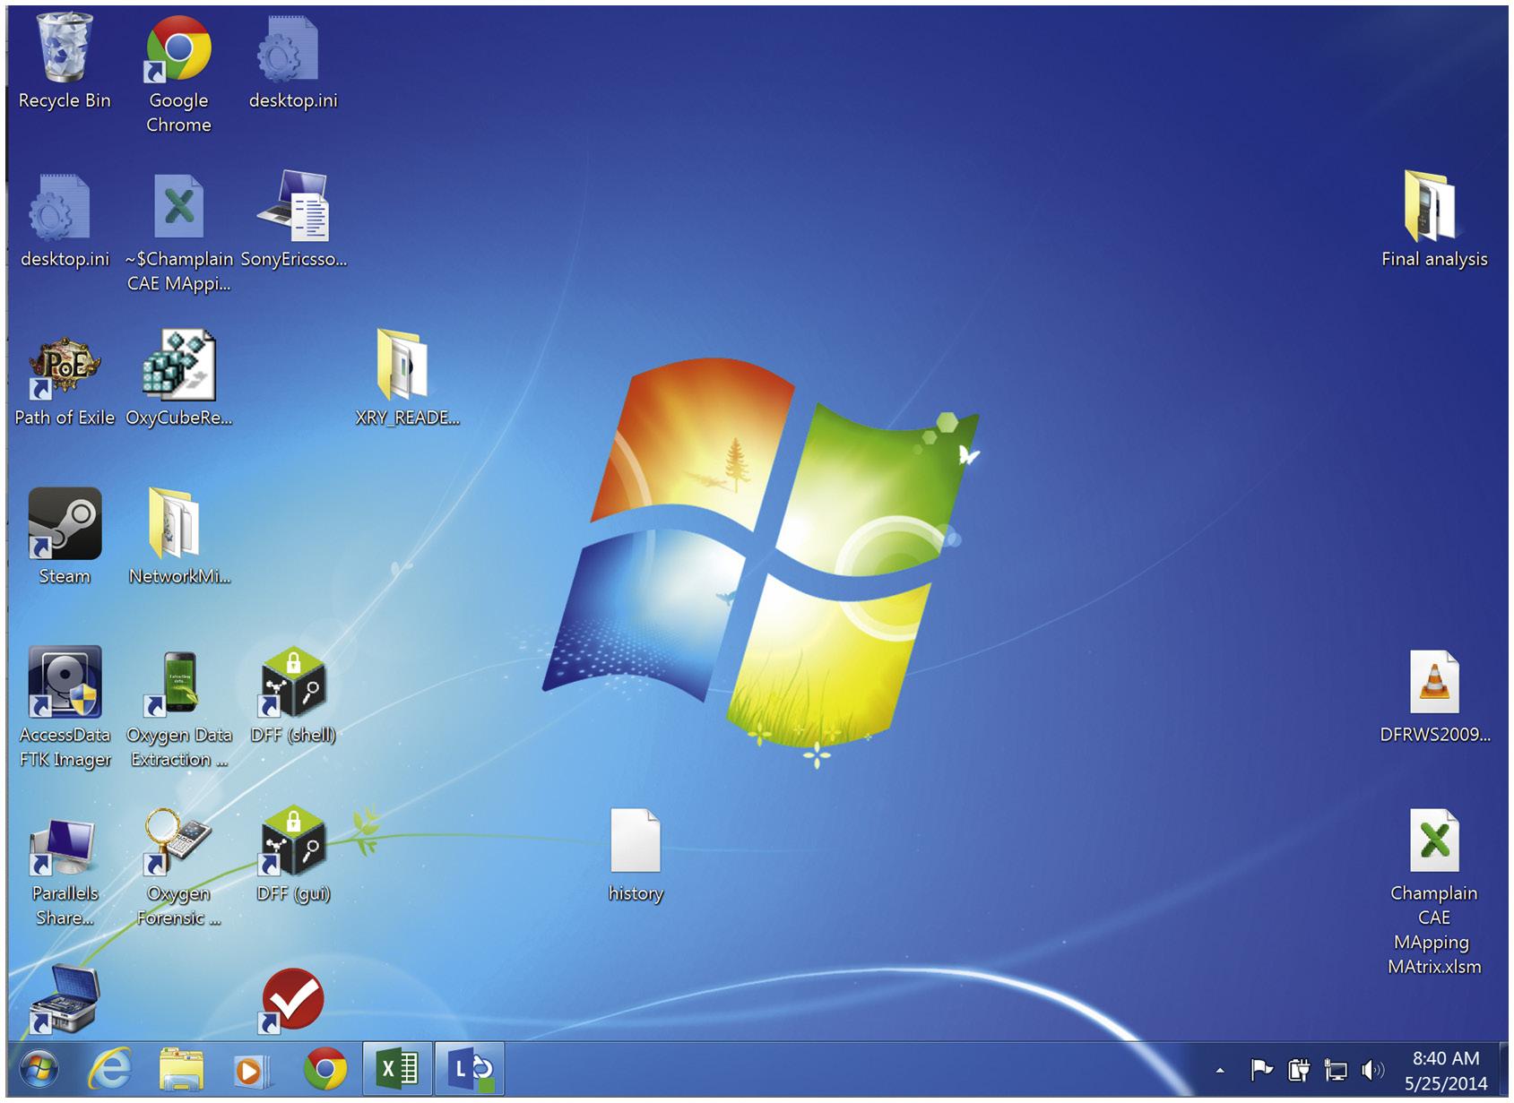Click the Chrome icon in the taskbar
The width and height of the screenshot is (1514, 1103).
click(x=325, y=1069)
